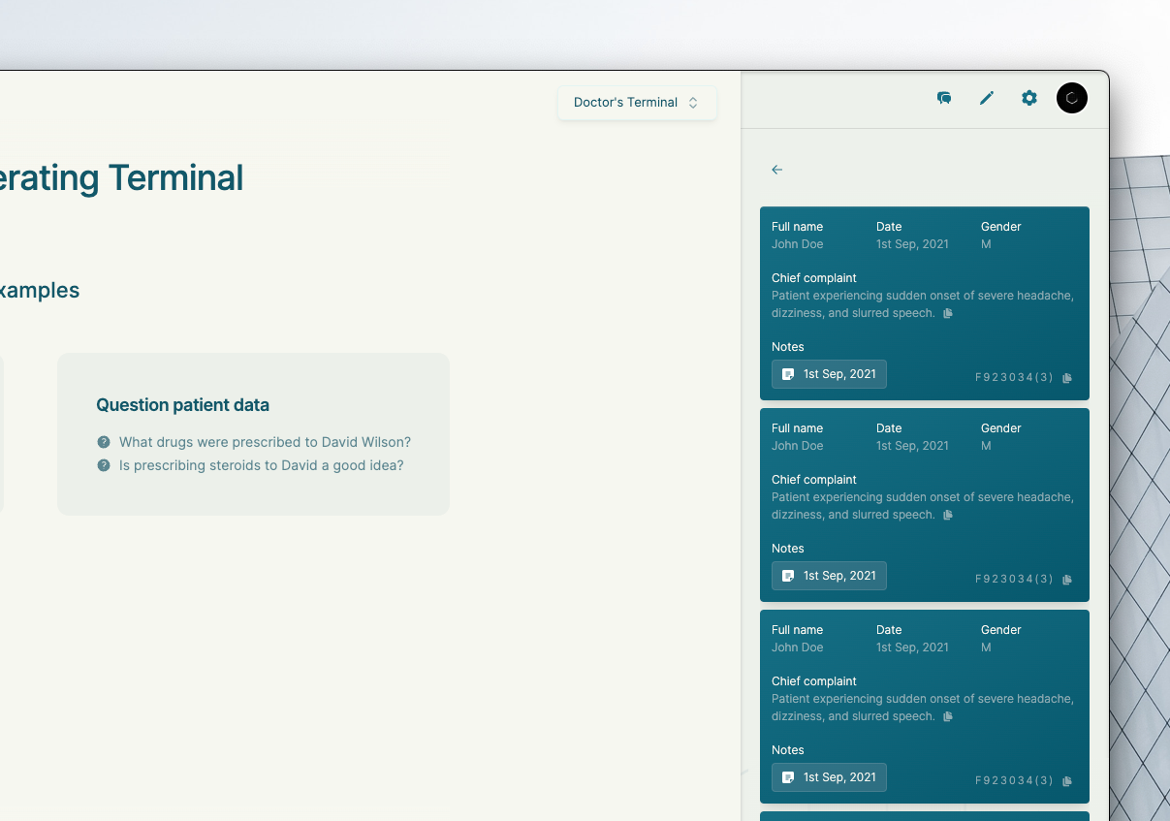
Task: Copy record ID in second patient card
Action: tap(1067, 580)
